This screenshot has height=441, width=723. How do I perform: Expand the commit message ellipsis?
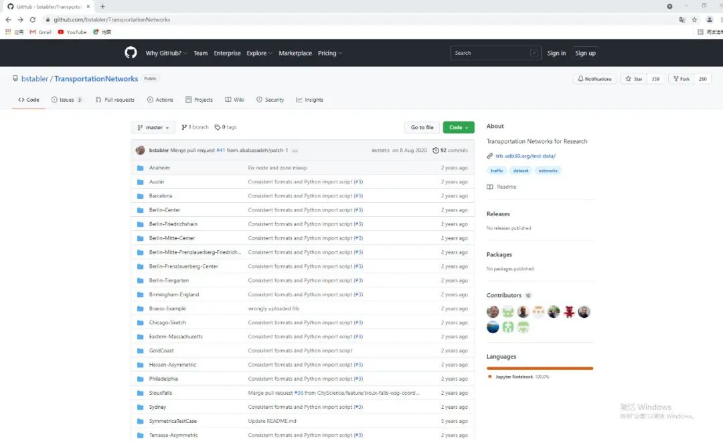click(295, 150)
